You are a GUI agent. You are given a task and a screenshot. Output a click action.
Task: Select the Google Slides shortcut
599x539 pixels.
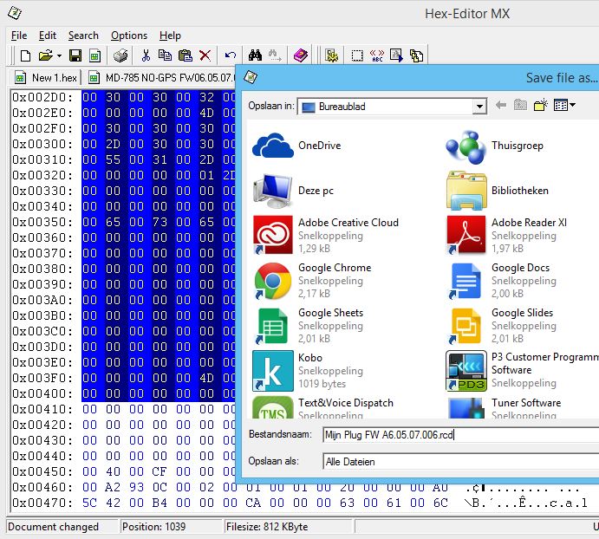coord(501,326)
